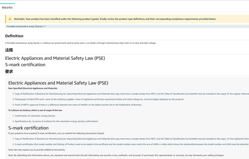Viewport: 249px width, 159px height.
Task: Click the yellow warning triangle icon
Action: pyautogui.click(x=10, y=19)
